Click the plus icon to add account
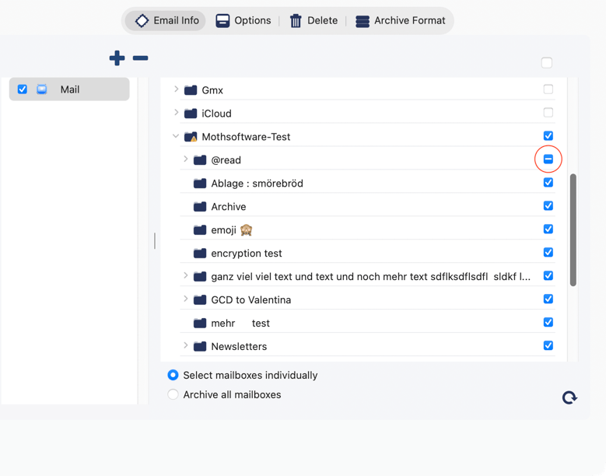The width and height of the screenshot is (606, 476). [117, 58]
